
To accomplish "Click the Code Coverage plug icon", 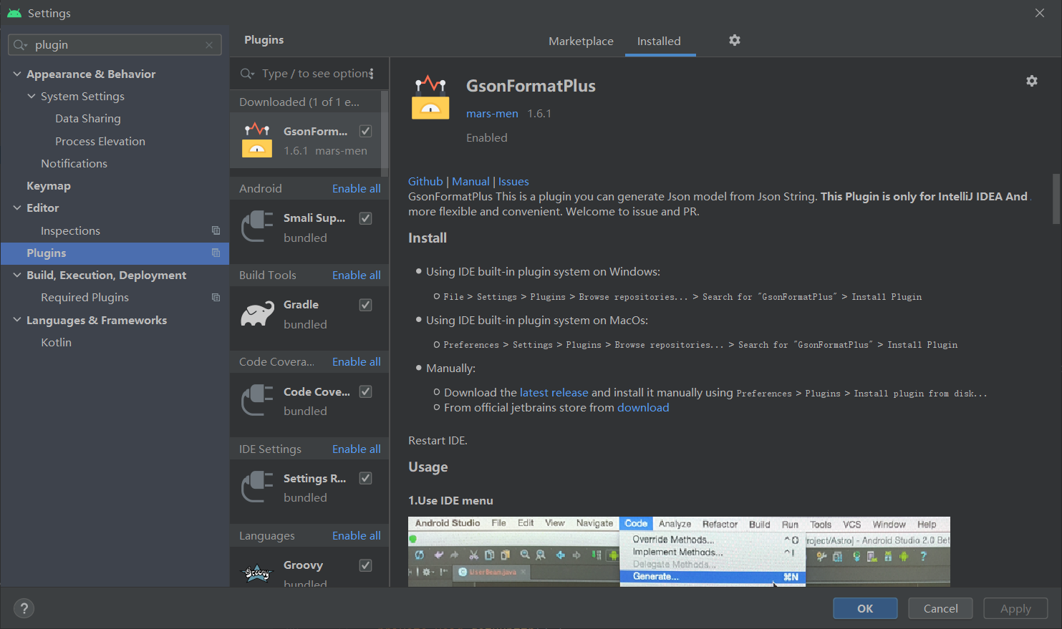I will pos(257,401).
